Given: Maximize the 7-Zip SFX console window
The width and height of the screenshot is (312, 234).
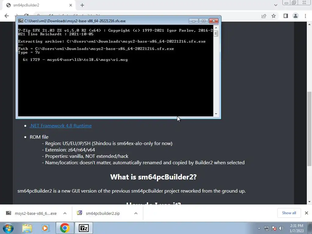Looking at the screenshot, I should [x=203, y=21].
